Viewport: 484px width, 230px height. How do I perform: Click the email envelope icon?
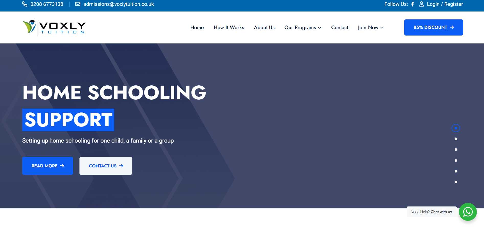[77, 4]
